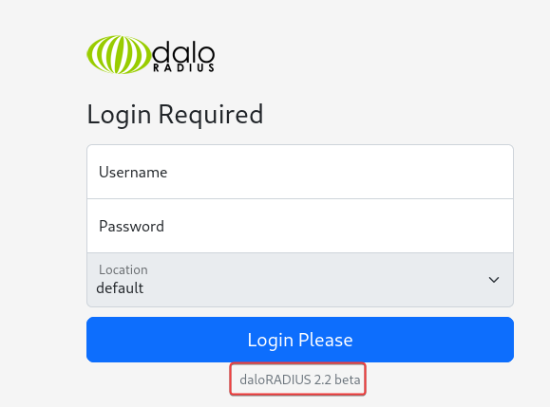Image resolution: width=550 pixels, height=407 pixels.
Task: Focus the Username input field
Action: (300, 172)
